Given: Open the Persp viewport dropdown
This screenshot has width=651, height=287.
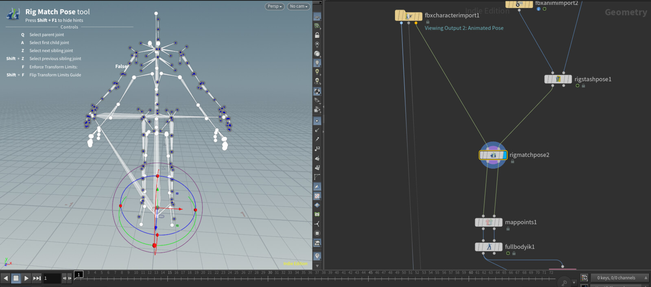Looking at the screenshot, I should 275,6.
